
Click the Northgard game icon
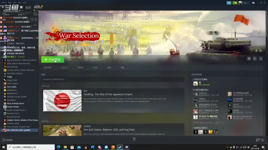(x=5, y=100)
